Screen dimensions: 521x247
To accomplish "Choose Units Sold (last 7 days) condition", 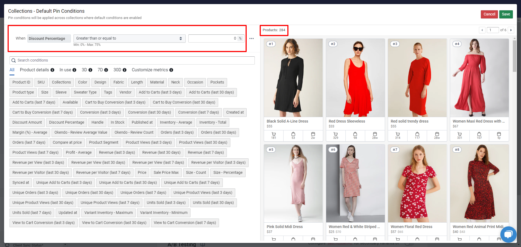I will pyautogui.click(x=32, y=213).
